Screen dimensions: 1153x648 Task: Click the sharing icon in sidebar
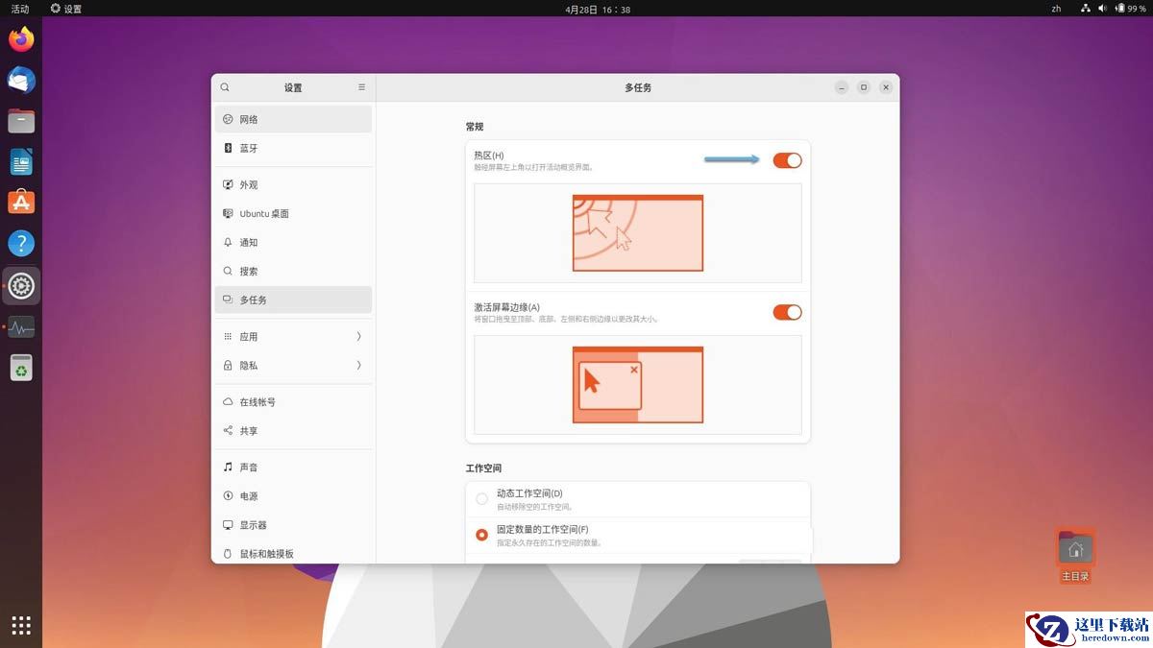tap(228, 430)
